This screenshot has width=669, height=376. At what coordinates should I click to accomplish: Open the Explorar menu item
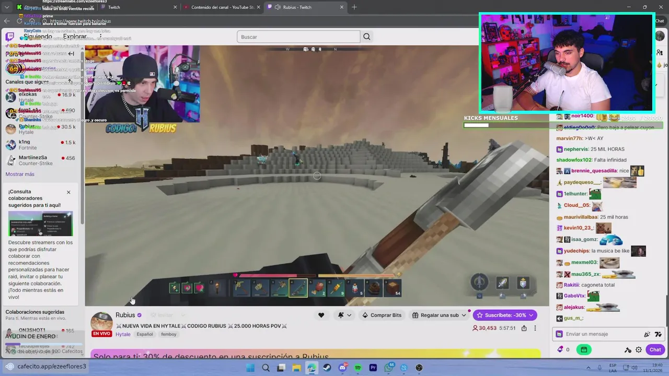(75, 37)
